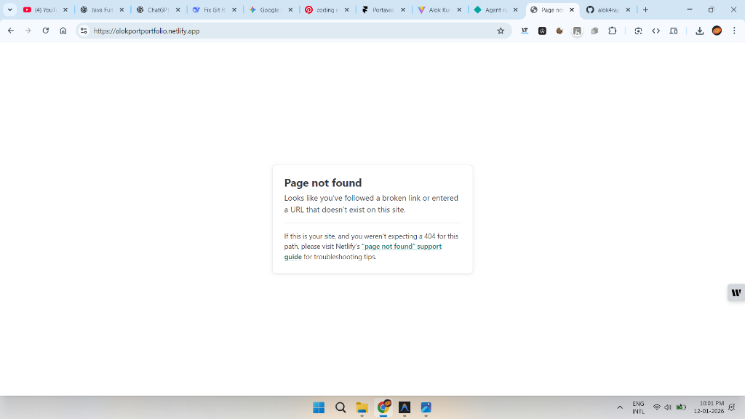Click the address bar URL field
Image resolution: width=745 pixels, height=419 pixels.
pos(291,31)
